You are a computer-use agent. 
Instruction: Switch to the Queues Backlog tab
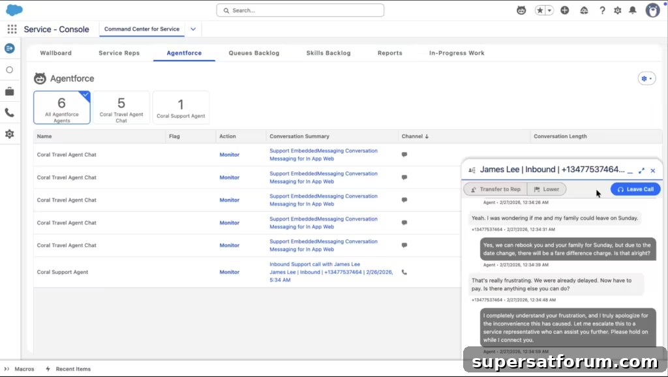254,53
